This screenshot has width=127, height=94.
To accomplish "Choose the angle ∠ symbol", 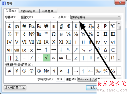I will pyautogui.click(x=76, y=58).
